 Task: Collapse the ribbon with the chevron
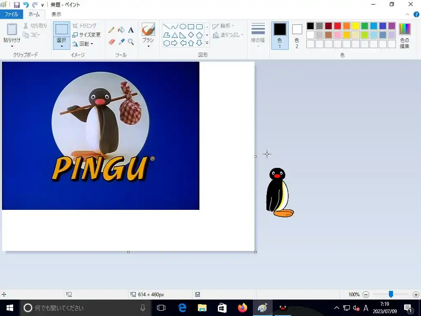407,14
